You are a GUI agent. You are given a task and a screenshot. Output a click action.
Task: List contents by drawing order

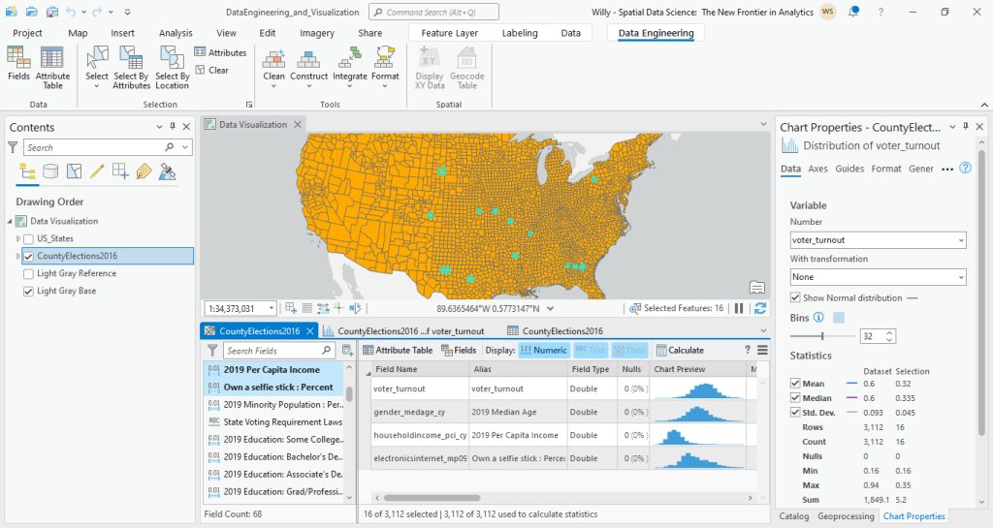(27, 171)
